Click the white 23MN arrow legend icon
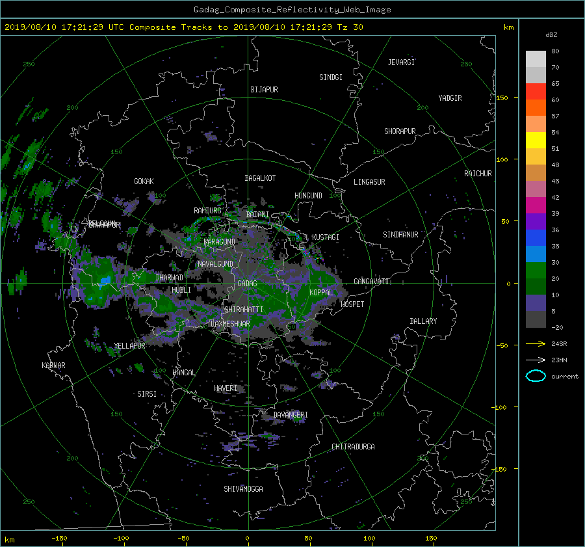Screen dimensions: 585x547 (x=536, y=360)
